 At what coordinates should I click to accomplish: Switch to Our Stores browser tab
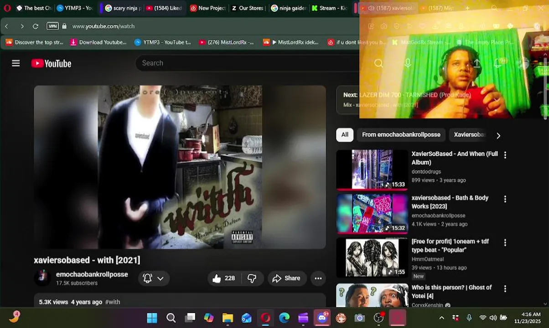[x=248, y=8]
